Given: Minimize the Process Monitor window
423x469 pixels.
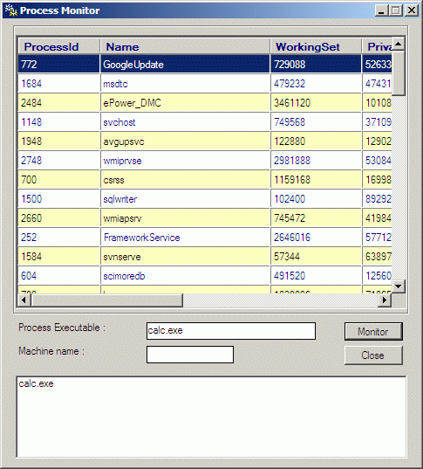Looking at the screenshot, I should tap(381, 10).
